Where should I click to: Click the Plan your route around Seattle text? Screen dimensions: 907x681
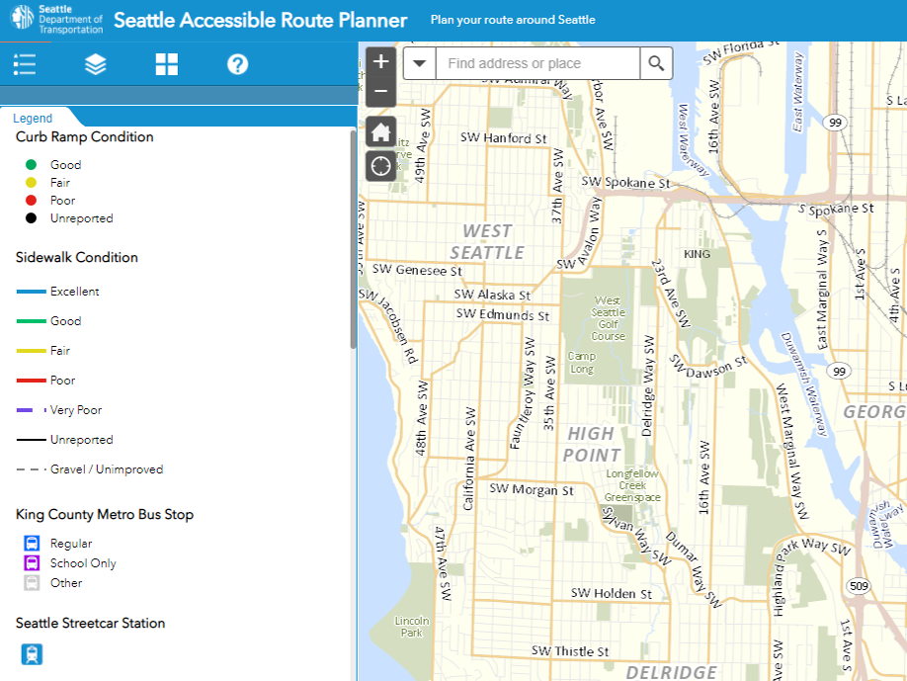[513, 20]
